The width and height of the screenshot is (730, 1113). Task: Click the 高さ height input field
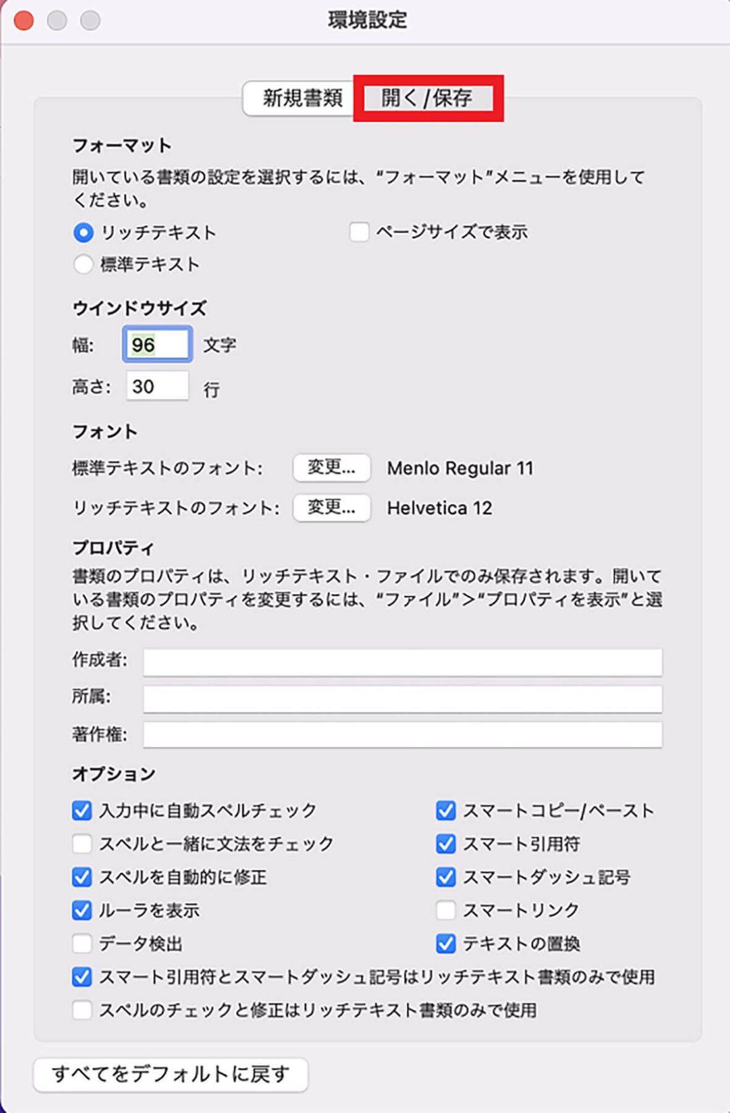point(157,386)
